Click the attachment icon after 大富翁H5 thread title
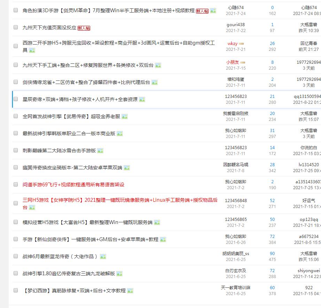 click(x=157, y=222)
